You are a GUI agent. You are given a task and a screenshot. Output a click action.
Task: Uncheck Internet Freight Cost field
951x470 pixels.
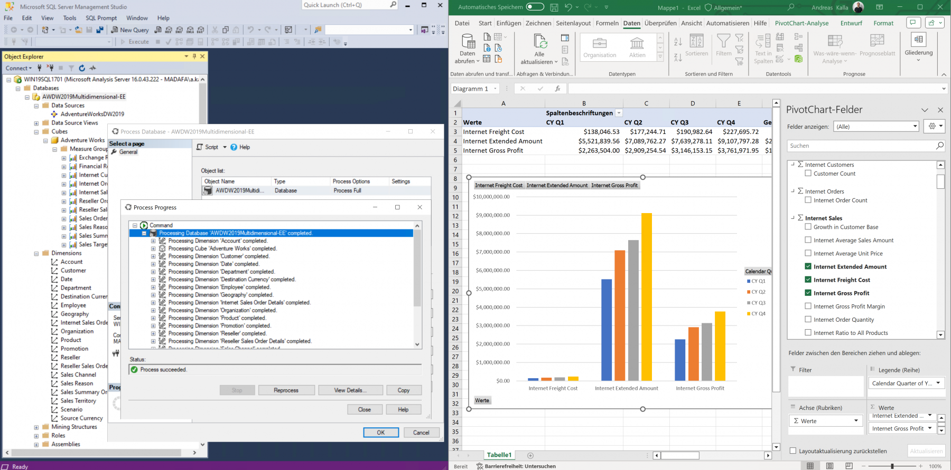coord(808,280)
